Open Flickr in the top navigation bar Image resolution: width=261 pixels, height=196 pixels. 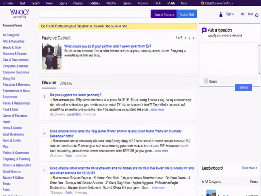pyautogui.click(x=158, y=3)
